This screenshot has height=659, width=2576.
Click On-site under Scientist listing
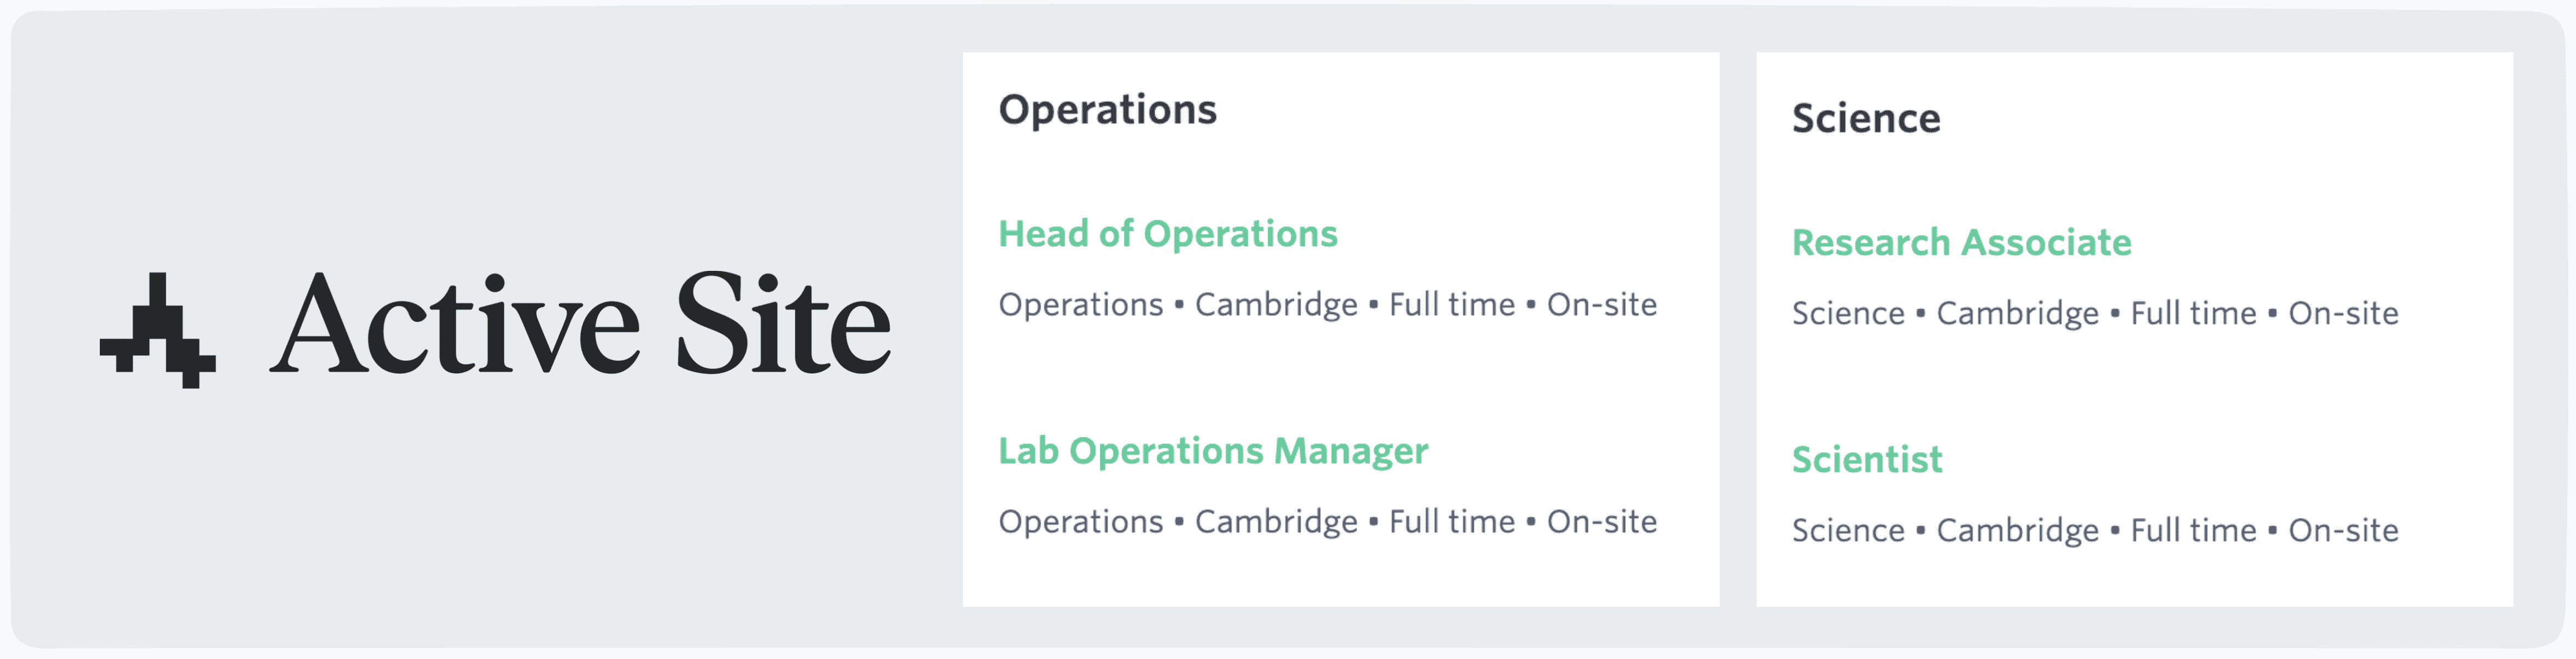click(x=2345, y=530)
